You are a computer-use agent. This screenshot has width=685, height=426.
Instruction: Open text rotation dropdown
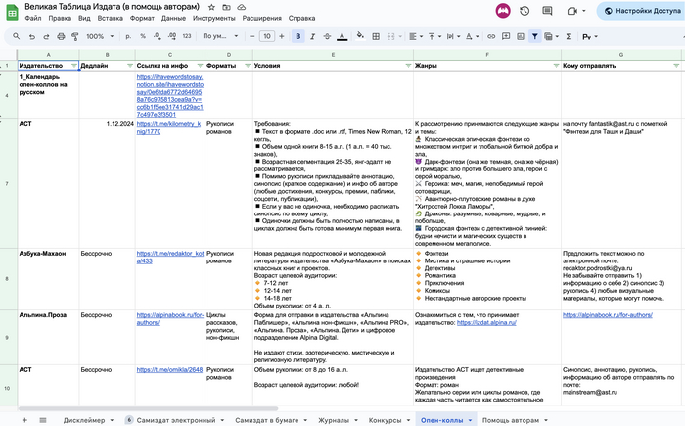(472, 37)
